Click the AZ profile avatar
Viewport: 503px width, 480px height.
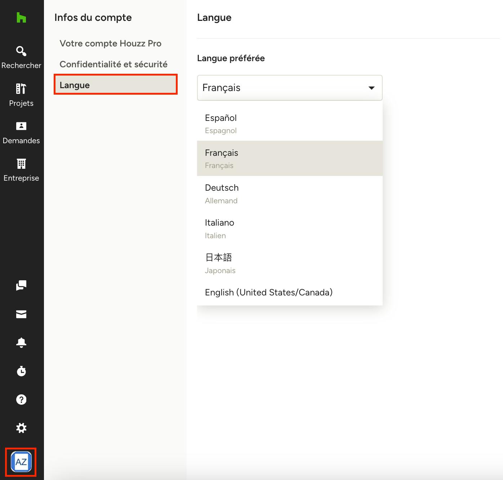(x=21, y=462)
